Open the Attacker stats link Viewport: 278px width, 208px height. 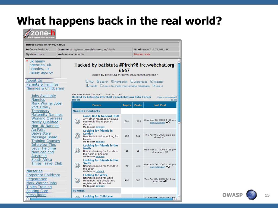coord(142,54)
